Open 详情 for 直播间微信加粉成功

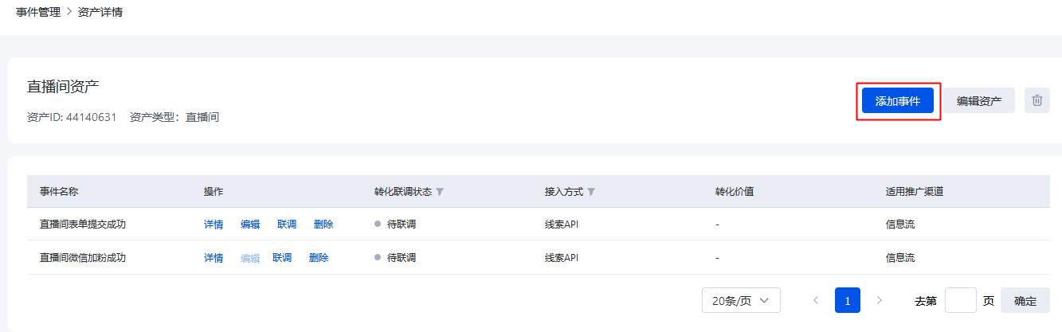point(214,258)
